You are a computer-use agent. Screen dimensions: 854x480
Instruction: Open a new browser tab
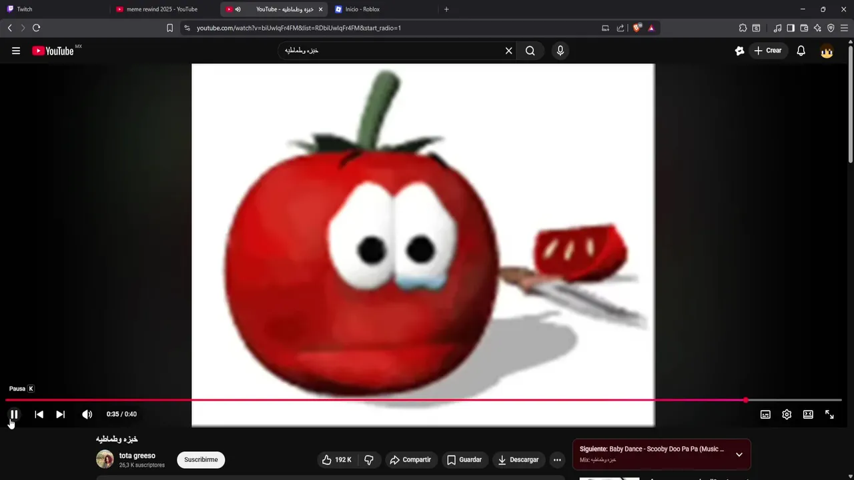446,9
